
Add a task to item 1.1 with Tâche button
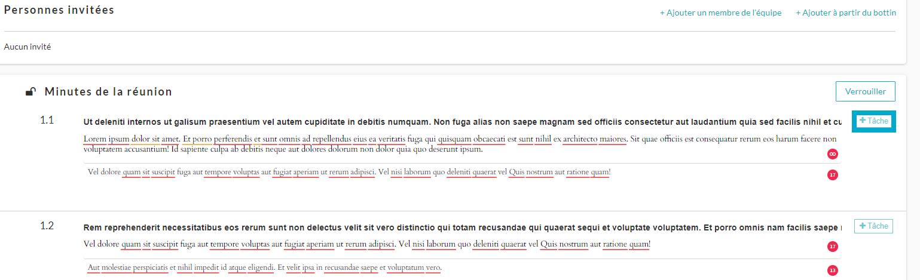(873, 121)
